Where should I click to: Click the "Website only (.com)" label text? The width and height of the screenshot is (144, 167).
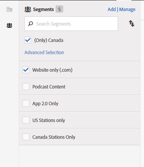tap(53, 70)
